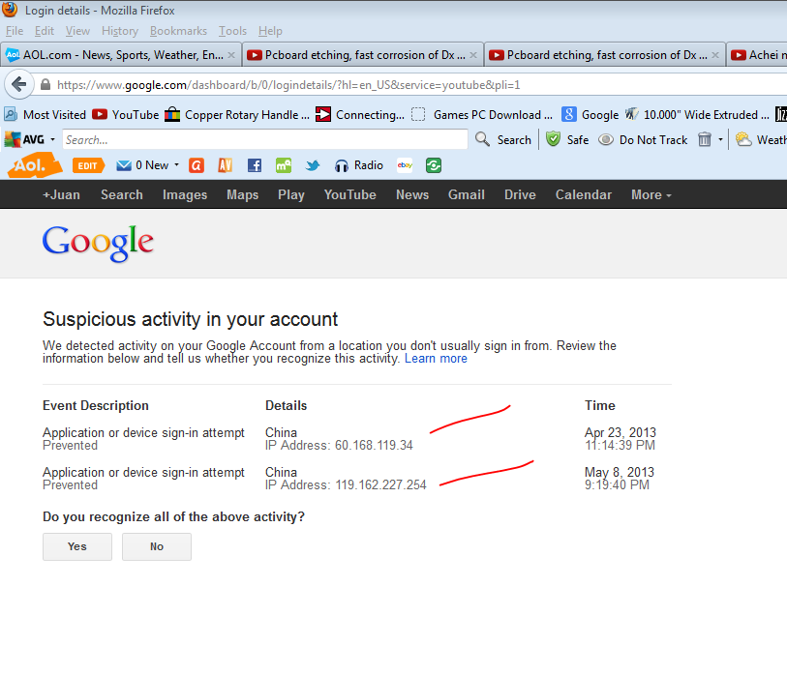Click the Learn more link

(436, 359)
